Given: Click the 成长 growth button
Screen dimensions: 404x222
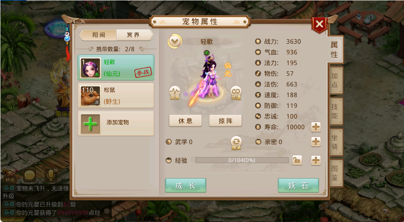Looking at the screenshot, I should tap(186, 186).
